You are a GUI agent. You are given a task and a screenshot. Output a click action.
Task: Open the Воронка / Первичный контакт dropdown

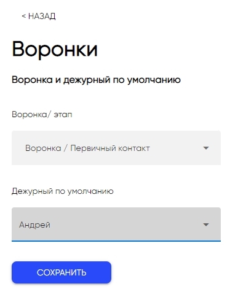pyautogui.click(x=116, y=148)
